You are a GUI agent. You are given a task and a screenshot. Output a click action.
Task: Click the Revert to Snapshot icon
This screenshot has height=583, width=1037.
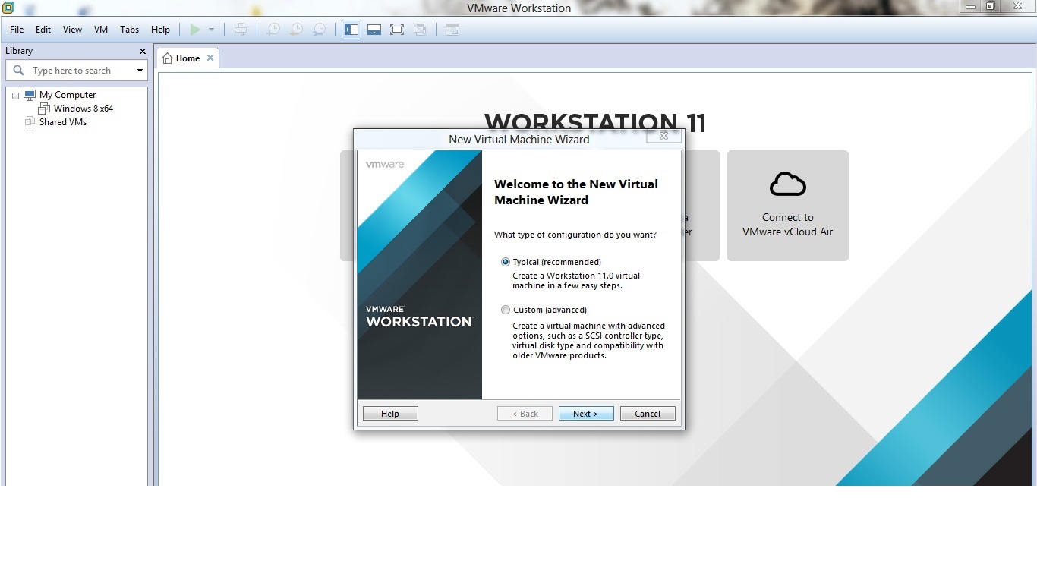297,30
